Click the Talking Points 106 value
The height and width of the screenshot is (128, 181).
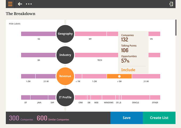tap(125, 50)
